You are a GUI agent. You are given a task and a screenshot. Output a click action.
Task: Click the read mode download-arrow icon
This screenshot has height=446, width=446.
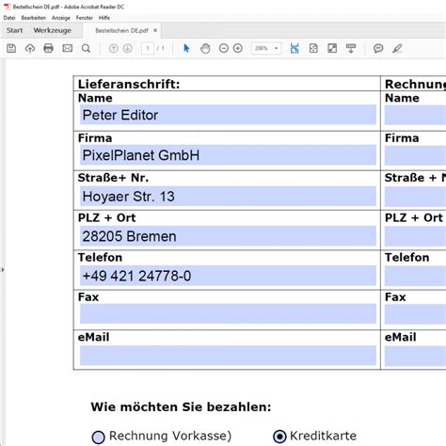351,48
